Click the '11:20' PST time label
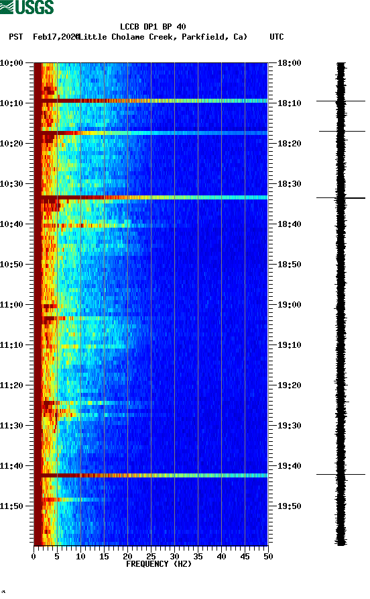Image resolution: width=370 pixels, height=599 pixels. click(12, 385)
